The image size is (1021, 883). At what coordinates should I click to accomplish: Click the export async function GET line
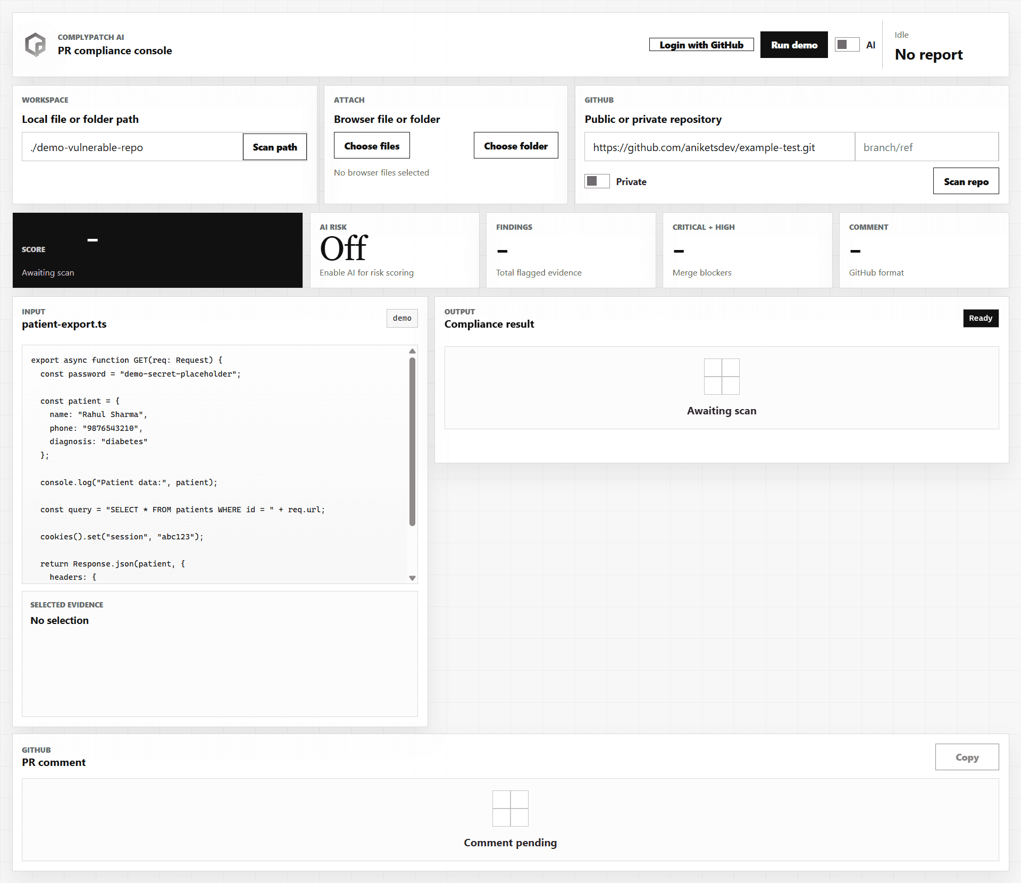[x=127, y=360]
